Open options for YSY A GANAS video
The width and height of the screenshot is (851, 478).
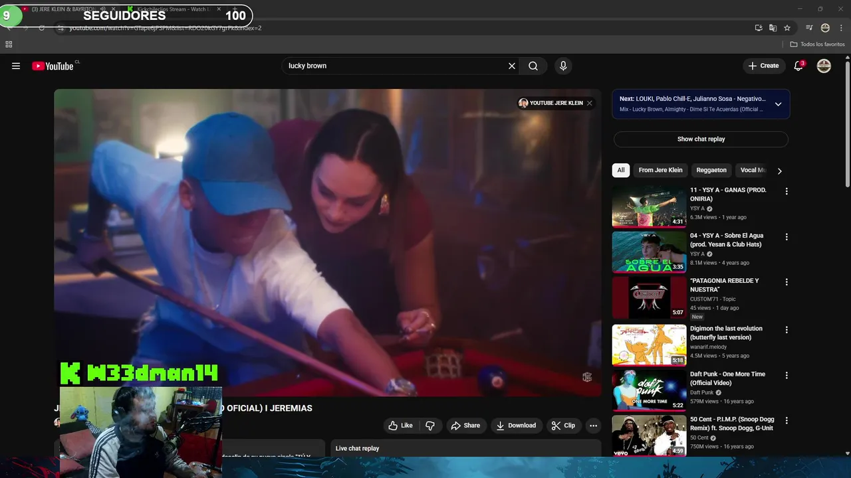[787, 191]
